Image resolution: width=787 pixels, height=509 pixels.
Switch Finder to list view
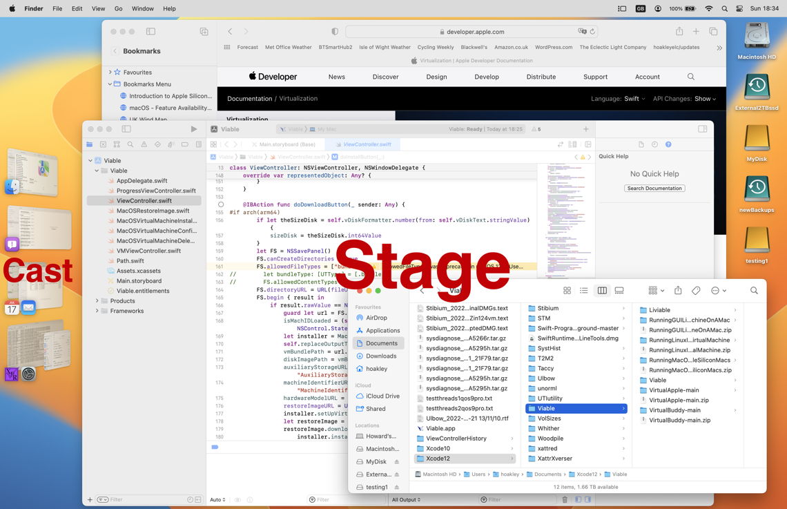pyautogui.click(x=584, y=290)
